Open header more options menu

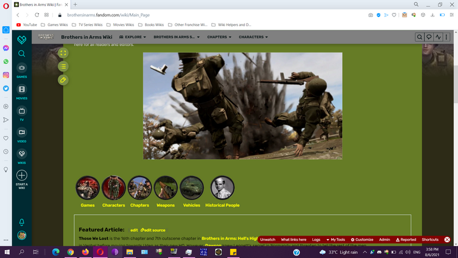446,37
